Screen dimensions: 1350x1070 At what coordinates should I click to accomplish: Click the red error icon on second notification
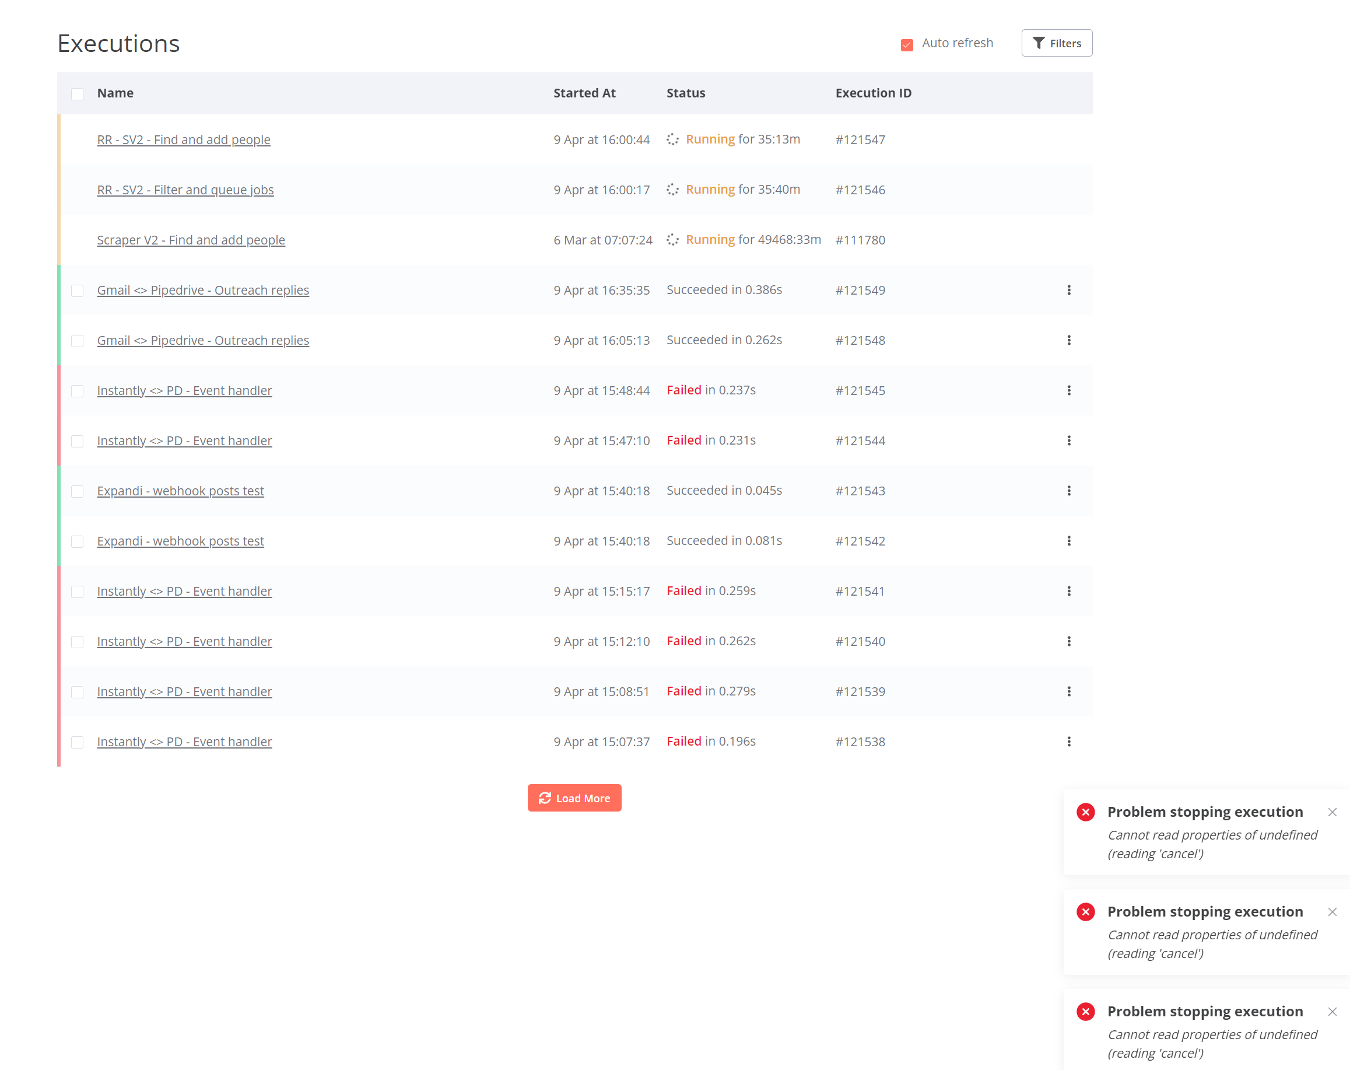[1085, 911]
